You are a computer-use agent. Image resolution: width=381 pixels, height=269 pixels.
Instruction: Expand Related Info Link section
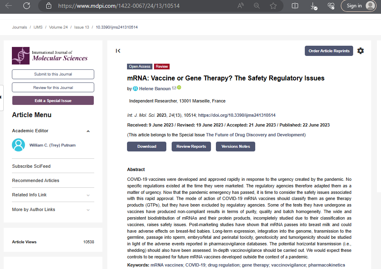88,196
